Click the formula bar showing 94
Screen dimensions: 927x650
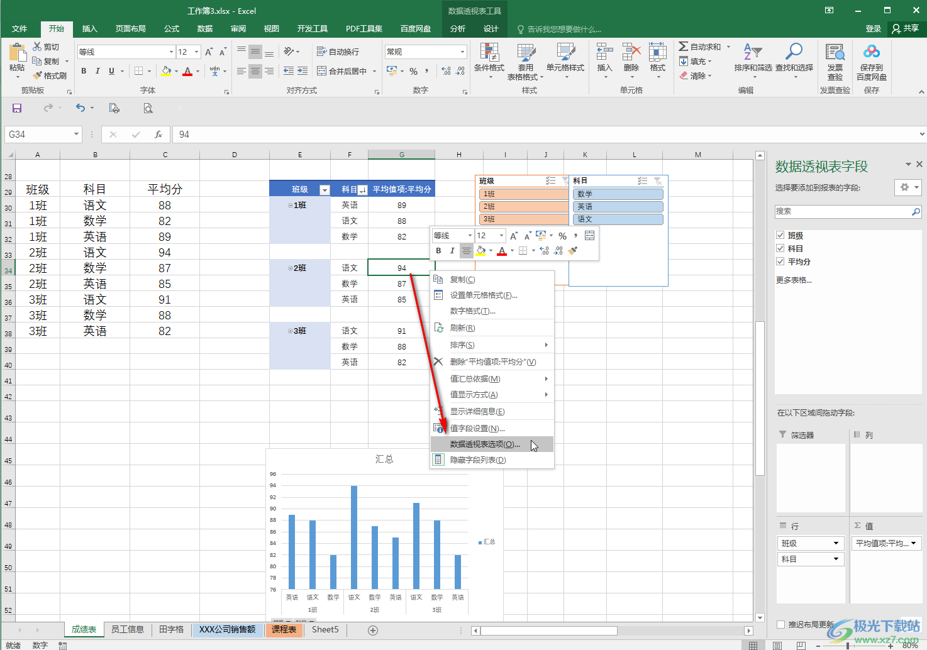click(x=546, y=134)
